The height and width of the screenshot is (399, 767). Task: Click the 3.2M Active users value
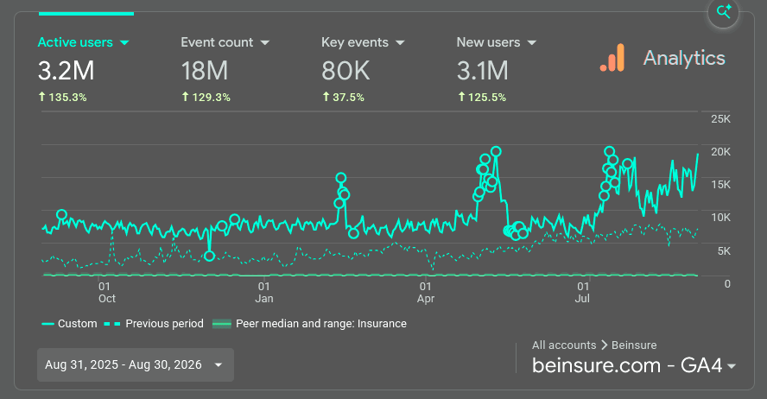[x=66, y=71]
